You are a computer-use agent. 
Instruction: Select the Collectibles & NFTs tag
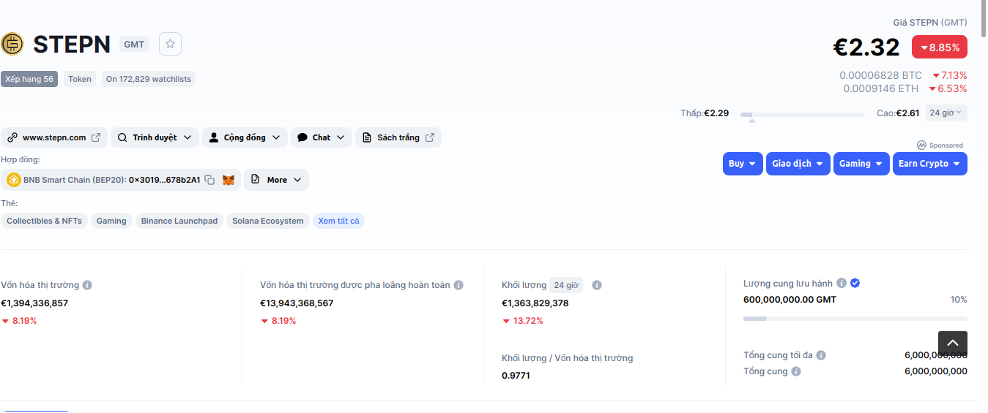(44, 221)
